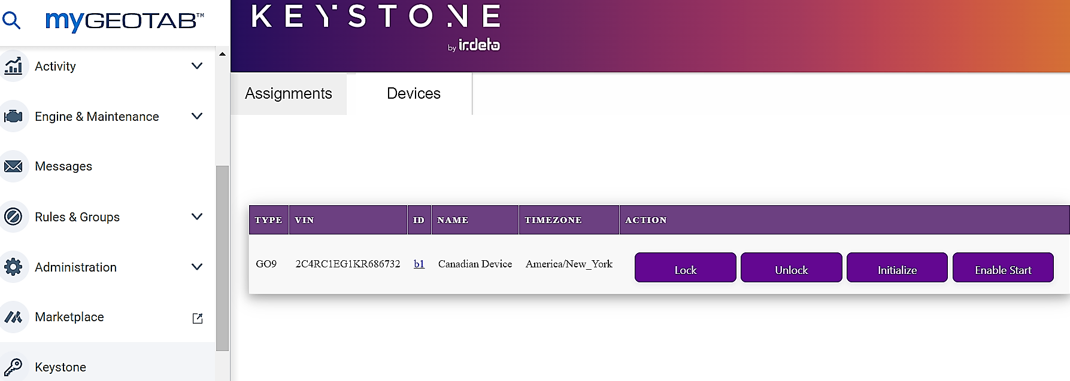This screenshot has height=381, width=1070.
Task: Expand the Activity menu section
Action: (x=197, y=66)
